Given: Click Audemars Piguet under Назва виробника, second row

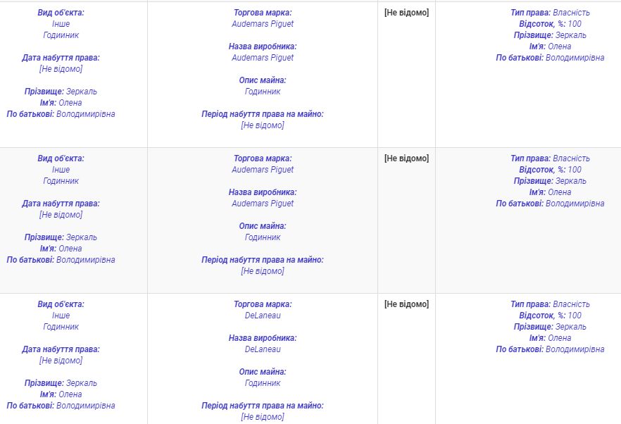Looking at the screenshot, I should tap(263, 204).
